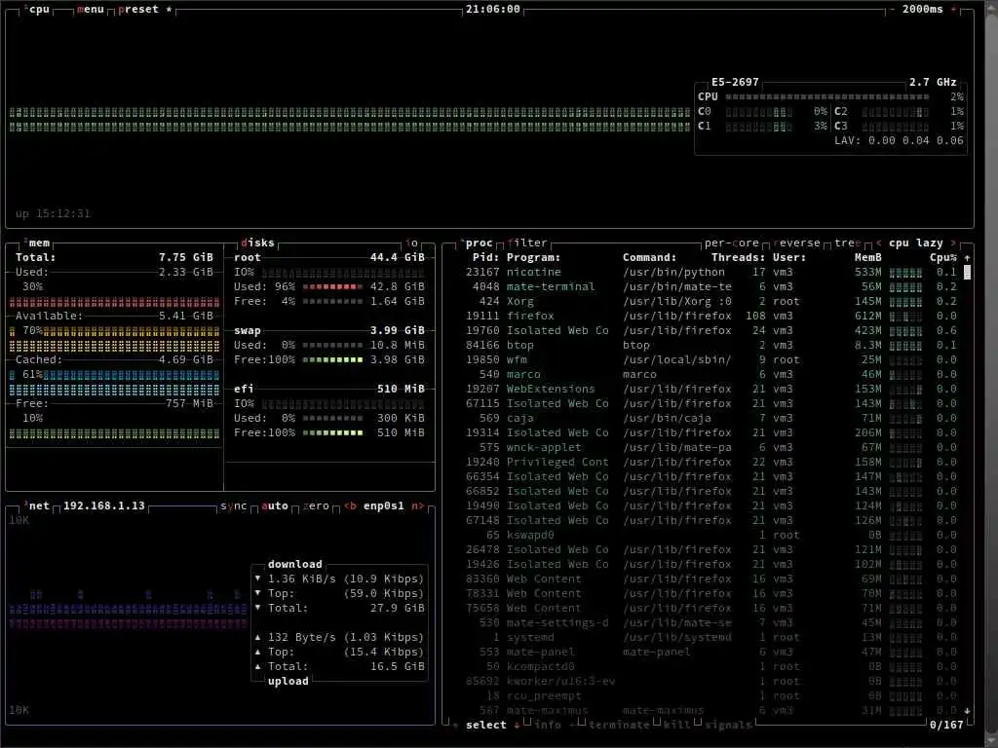Increase update interval with plus next to 2000ms
Viewport: 998px width, 748px height.
(x=953, y=10)
